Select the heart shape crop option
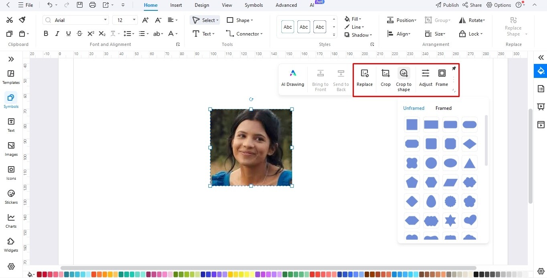 pyautogui.click(x=470, y=220)
